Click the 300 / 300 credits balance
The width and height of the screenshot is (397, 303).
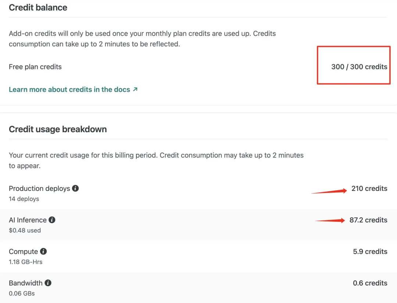pos(359,67)
